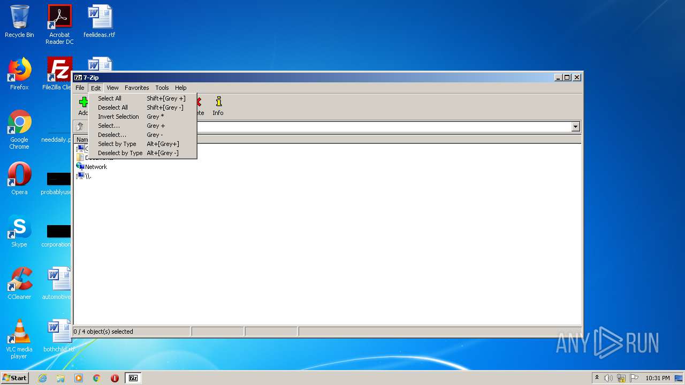
Task: Choose Select All from the Edit menu
Action: tap(143, 98)
